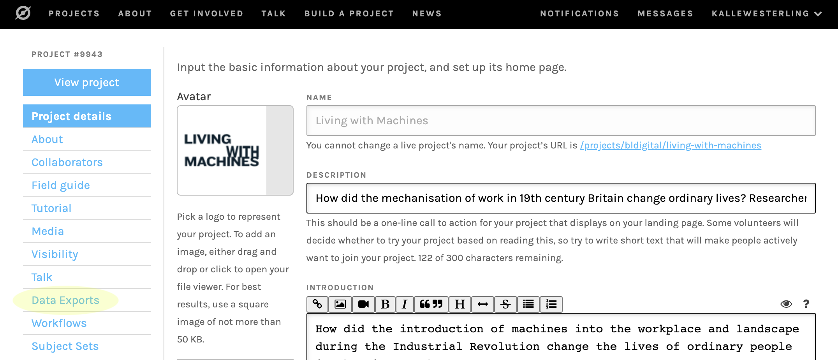Insert an image via toolbar icon

tap(340, 304)
